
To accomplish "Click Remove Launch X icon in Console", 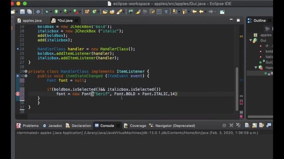I will (x=231, y=125).
